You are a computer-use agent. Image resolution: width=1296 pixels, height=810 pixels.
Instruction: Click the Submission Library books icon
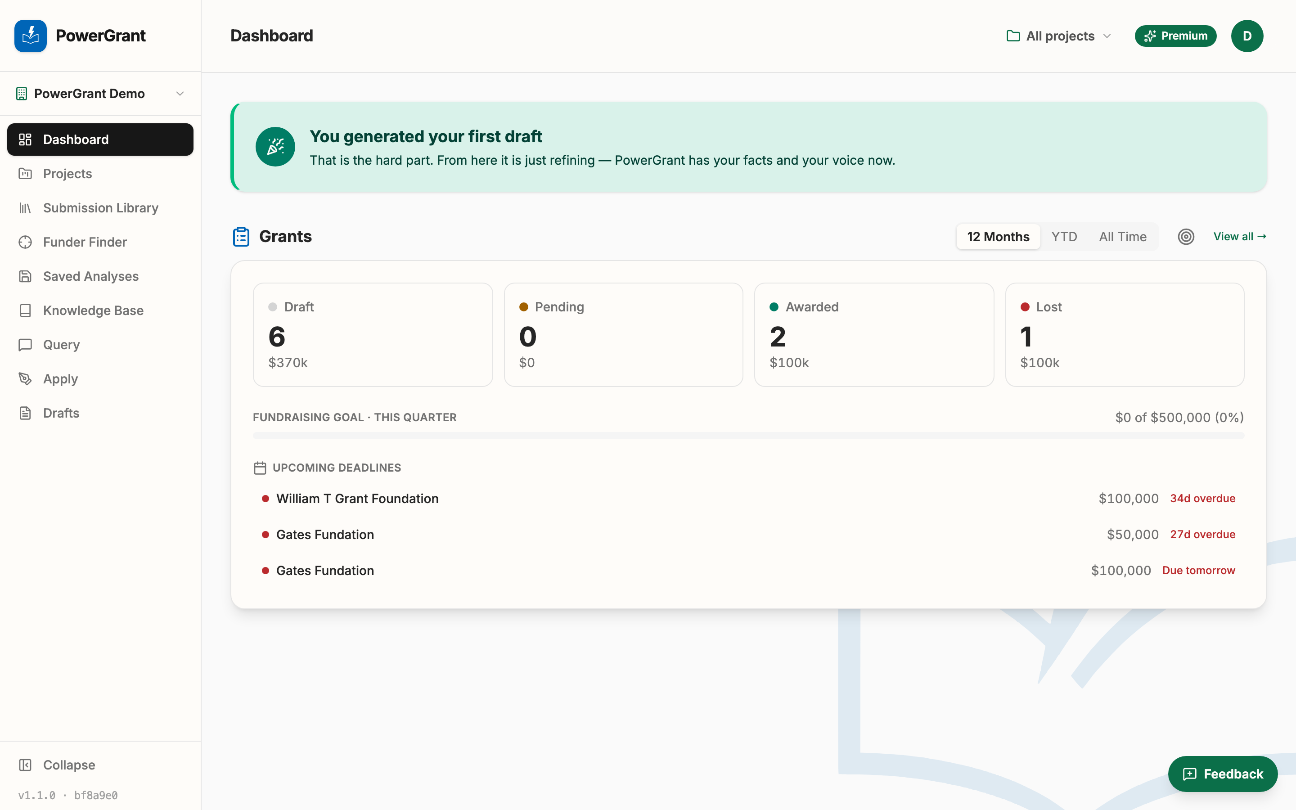[x=25, y=208]
